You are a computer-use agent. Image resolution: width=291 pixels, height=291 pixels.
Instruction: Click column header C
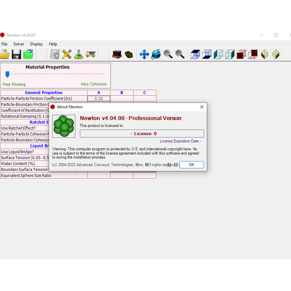(145, 93)
